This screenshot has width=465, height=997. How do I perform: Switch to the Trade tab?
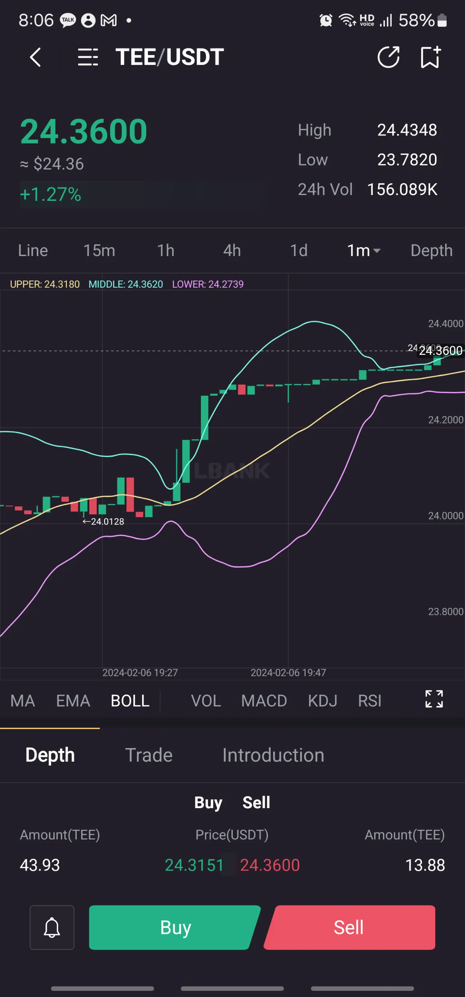click(x=149, y=755)
